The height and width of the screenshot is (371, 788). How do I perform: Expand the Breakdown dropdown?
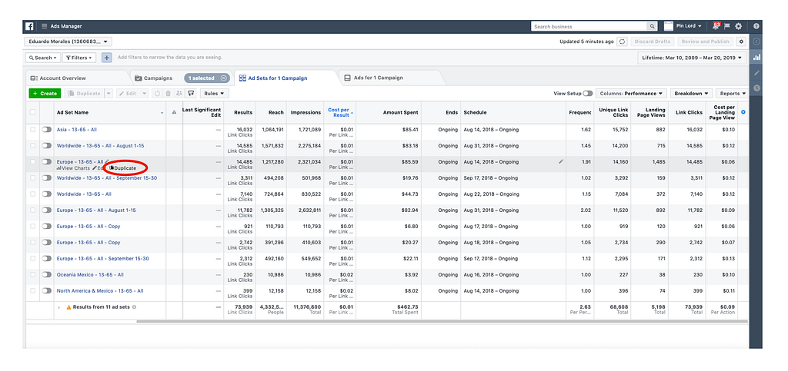pos(689,93)
